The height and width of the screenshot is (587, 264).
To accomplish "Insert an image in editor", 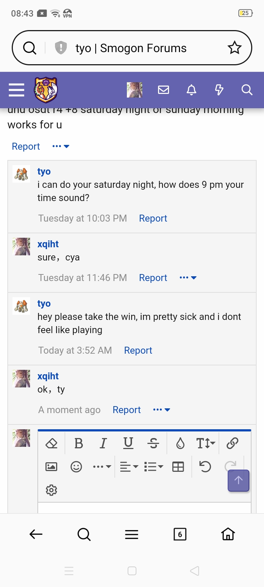I will 51,467.
